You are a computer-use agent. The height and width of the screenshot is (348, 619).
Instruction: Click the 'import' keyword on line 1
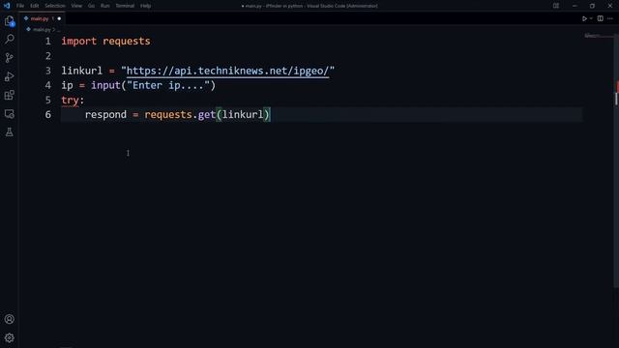[x=79, y=41]
